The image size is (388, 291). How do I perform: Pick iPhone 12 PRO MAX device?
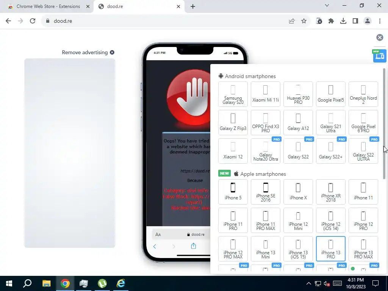click(233, 249)
